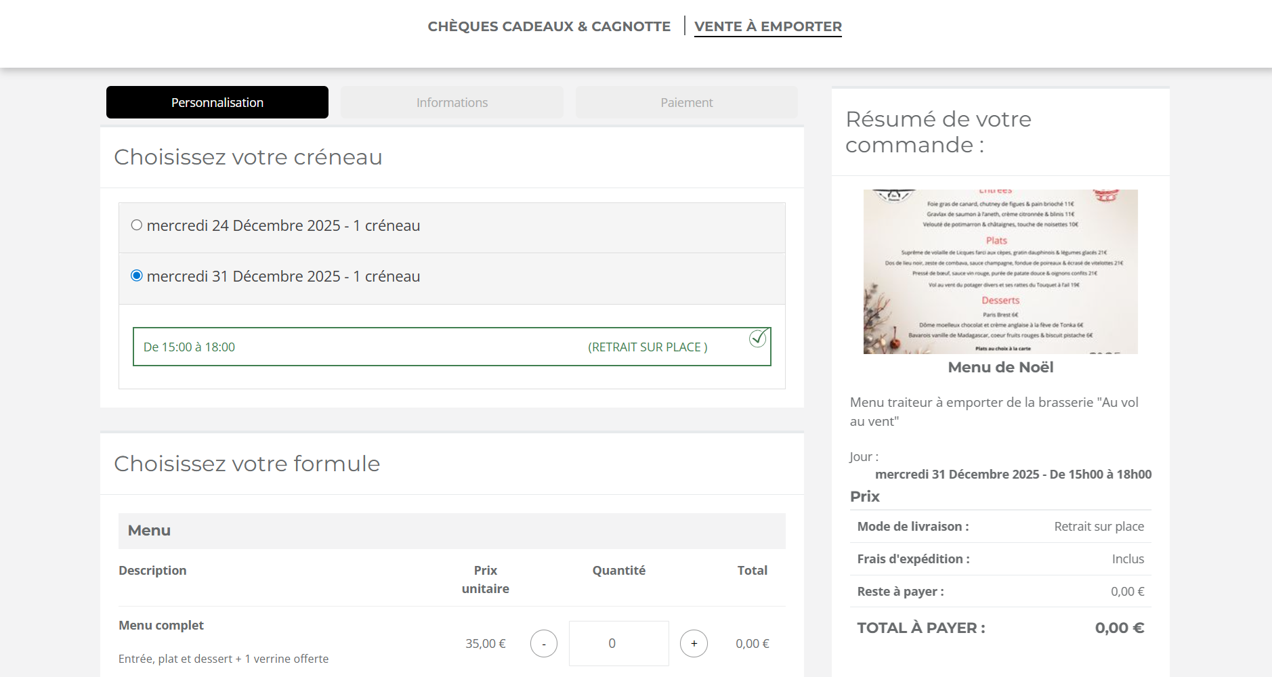
Task: Switch to the Personnalisation step tab
Action: coord(217,102)
